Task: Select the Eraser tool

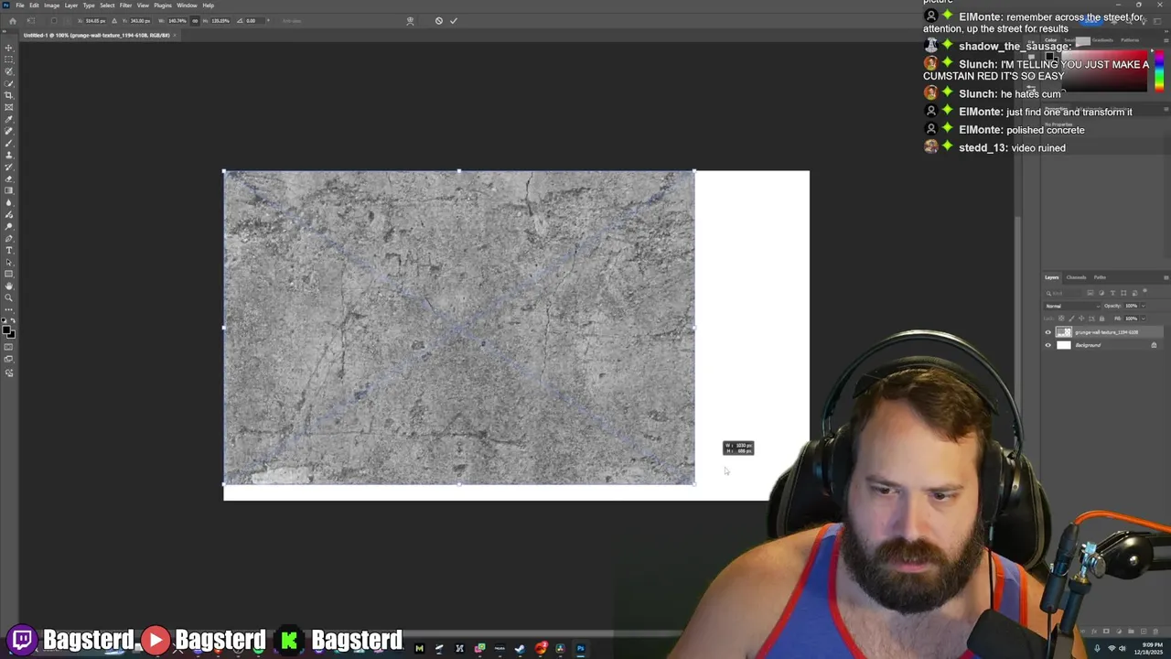Action: click(x=9, y=178)
